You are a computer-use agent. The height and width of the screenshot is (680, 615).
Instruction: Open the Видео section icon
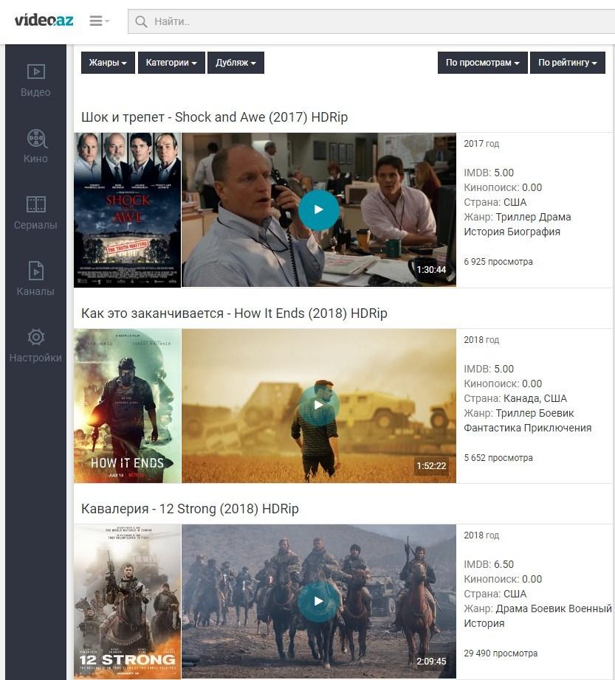coord(35,72)
